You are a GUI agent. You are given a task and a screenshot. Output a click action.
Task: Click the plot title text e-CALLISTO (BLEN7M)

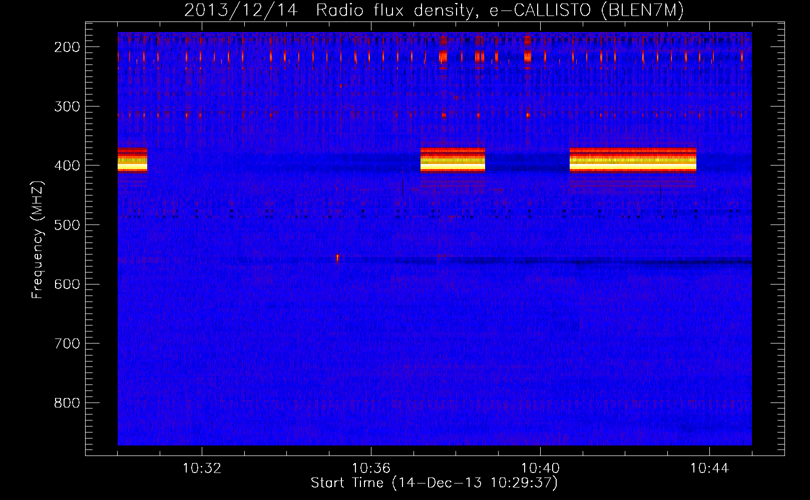[x=586, y=10]
